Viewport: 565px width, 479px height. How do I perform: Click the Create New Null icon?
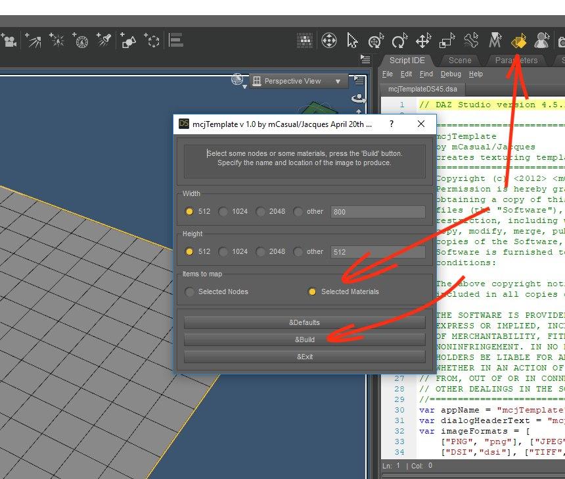point(152,40)
